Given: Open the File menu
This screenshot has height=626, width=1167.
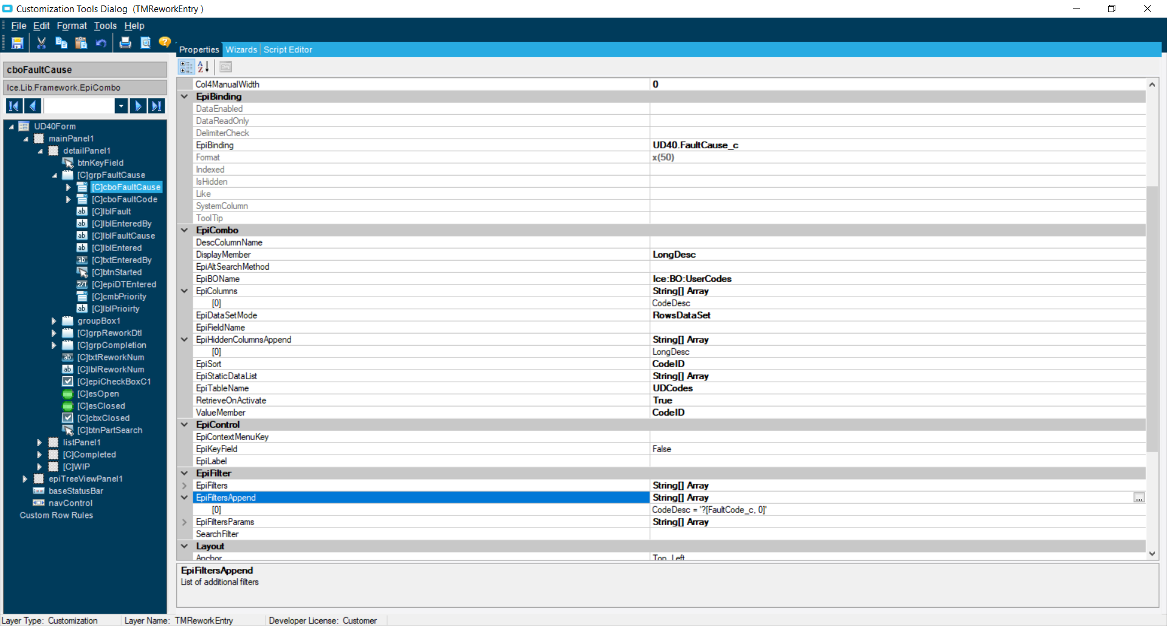Looking at the screenshot, I should 19,26.
